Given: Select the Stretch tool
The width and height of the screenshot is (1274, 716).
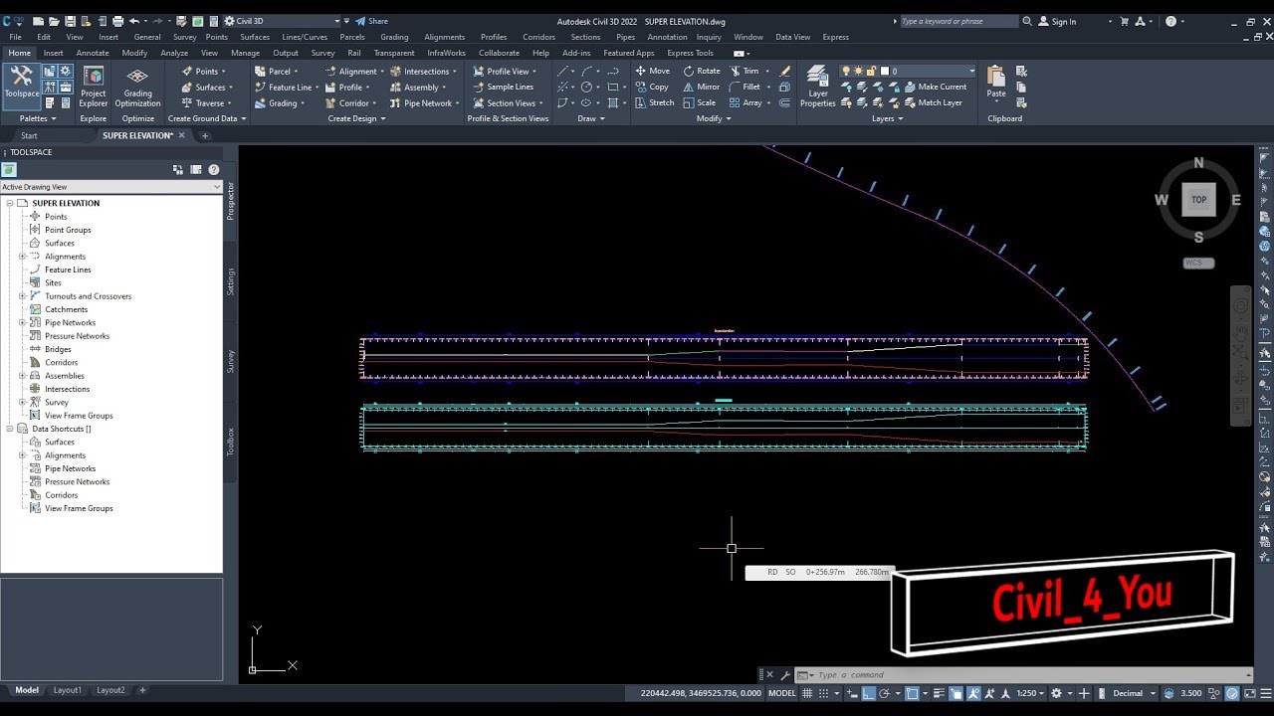Looking at the screenshot, I should (x=655, y=102).
